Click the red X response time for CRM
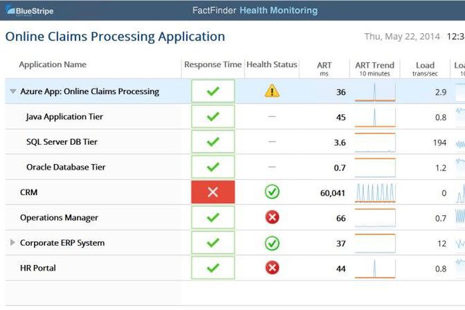The width and height of the screenshot is (465, 310). [x=213, y=192]
